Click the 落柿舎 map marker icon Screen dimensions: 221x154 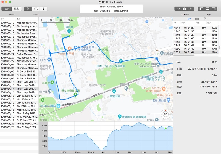[69, 31]
